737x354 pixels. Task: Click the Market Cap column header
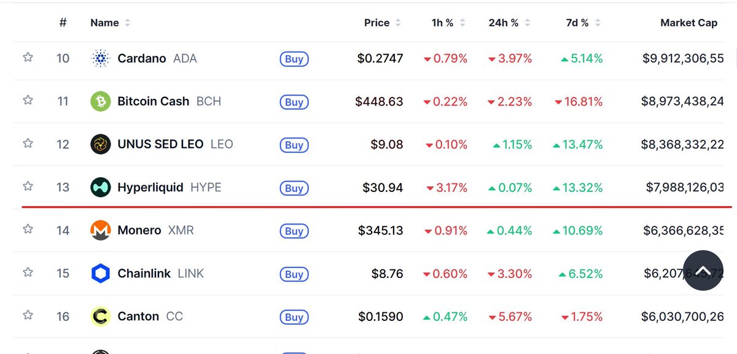688,23
